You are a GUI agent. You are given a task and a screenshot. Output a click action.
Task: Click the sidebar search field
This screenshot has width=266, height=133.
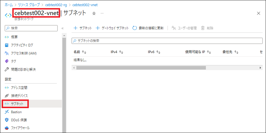click(31, 28)
